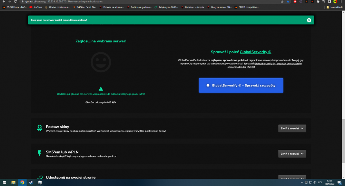Viewport: 345px width, 186px height.
Task: Close the green vote confirmation banner
Action: (309, 20)
